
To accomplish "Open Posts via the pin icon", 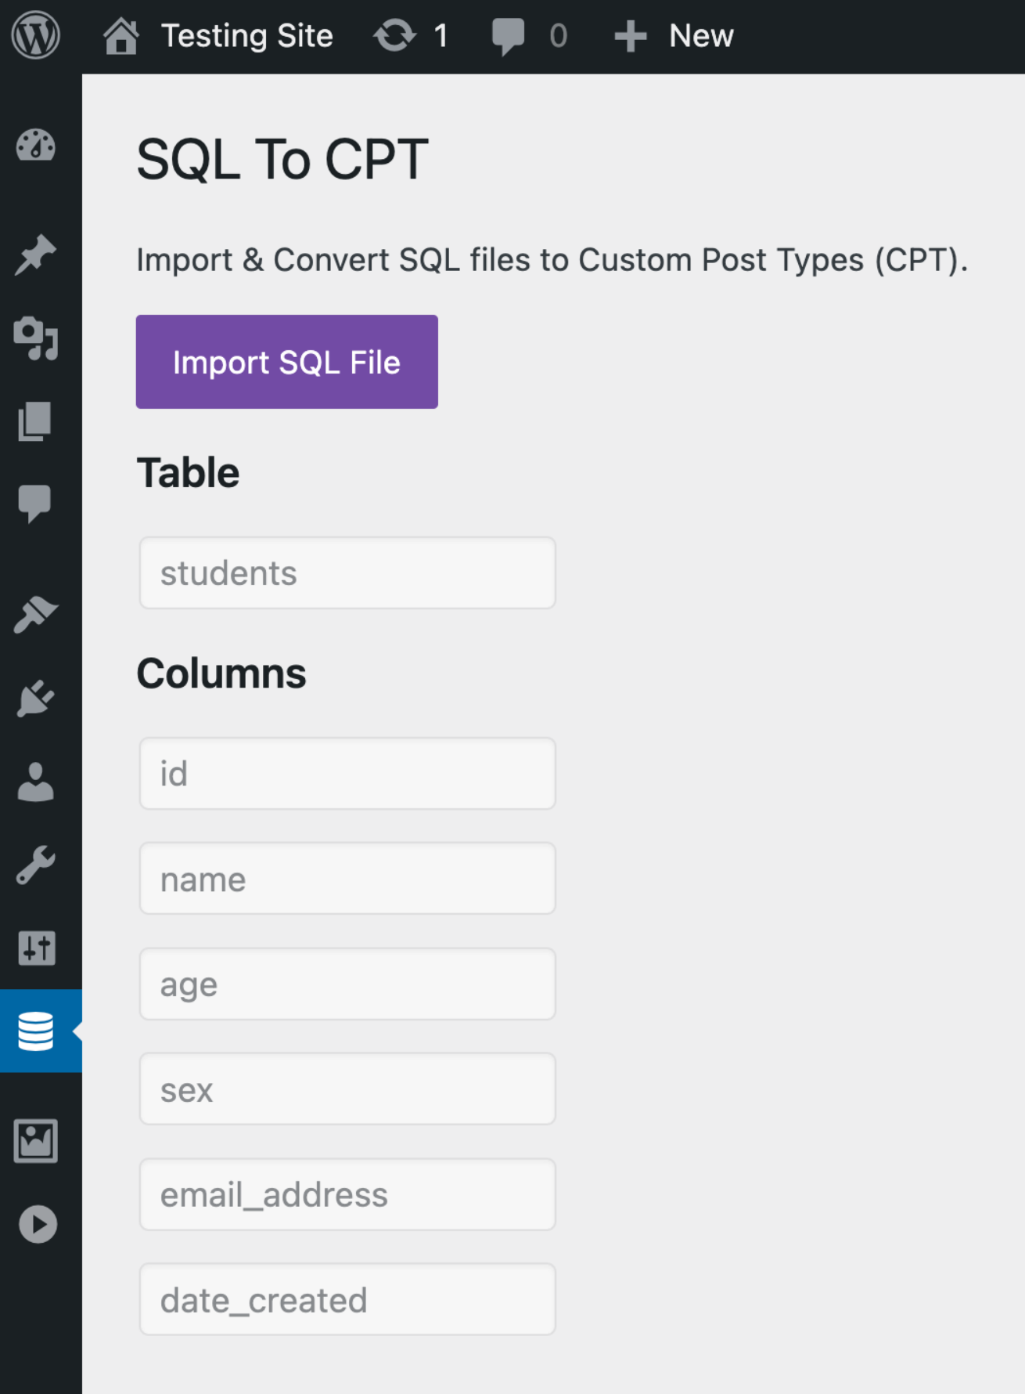I will (36, 255).
